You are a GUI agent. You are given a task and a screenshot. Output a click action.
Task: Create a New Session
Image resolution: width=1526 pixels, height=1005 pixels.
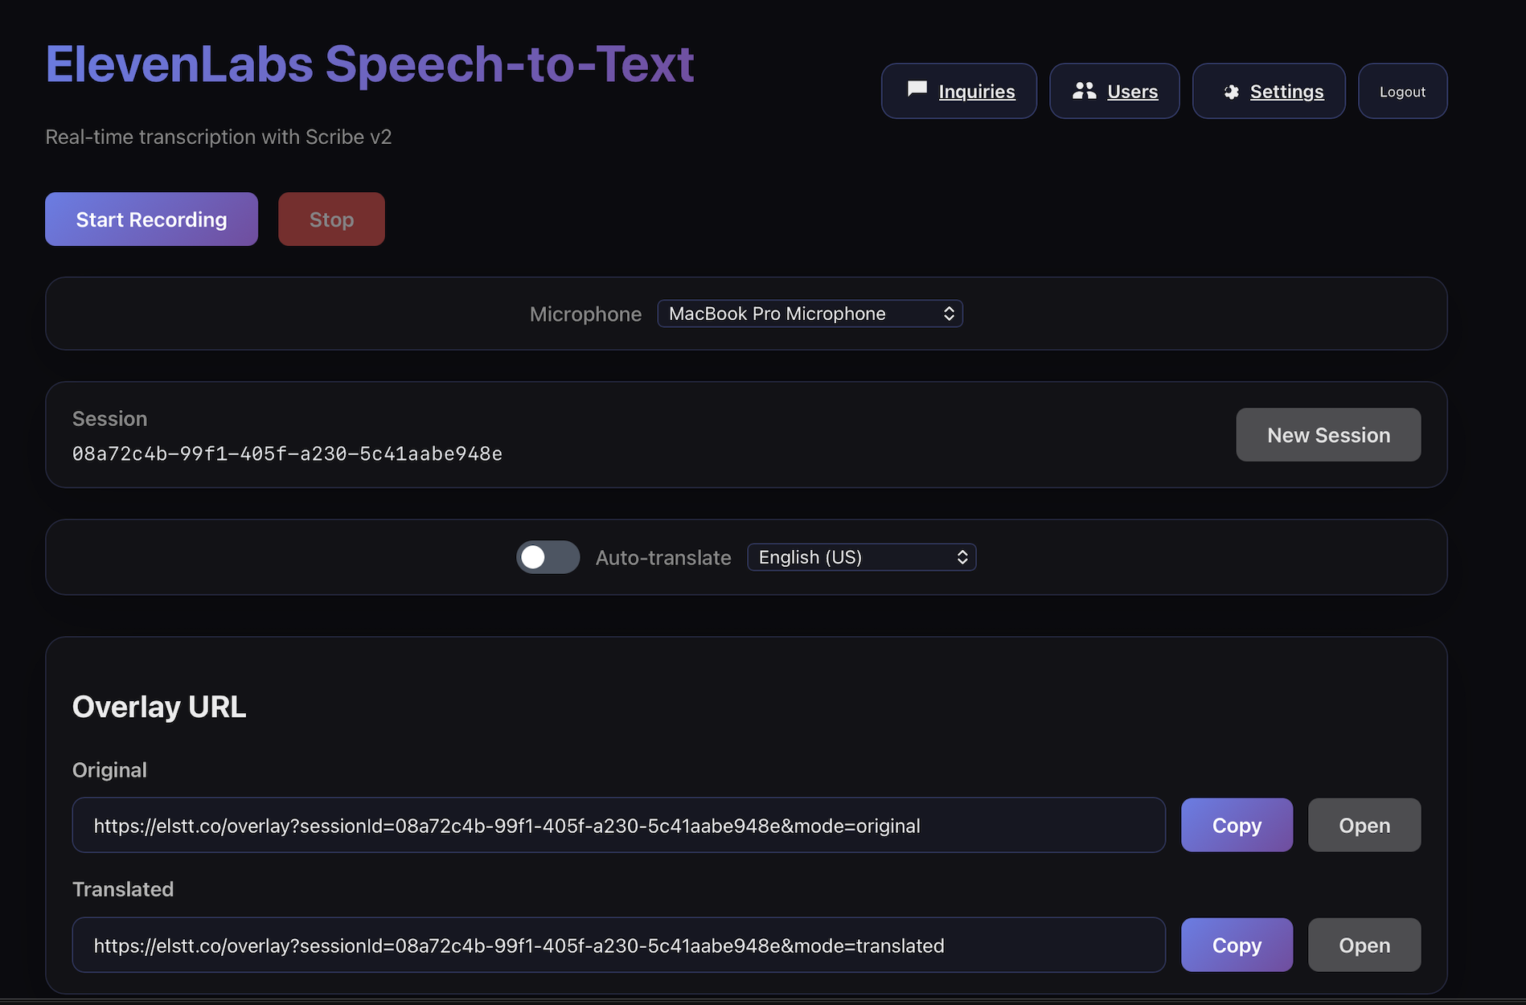(1327, 435)
